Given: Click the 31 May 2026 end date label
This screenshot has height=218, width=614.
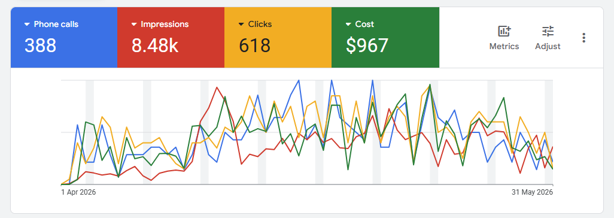Looking at the screenshot, I should point(532,192).
